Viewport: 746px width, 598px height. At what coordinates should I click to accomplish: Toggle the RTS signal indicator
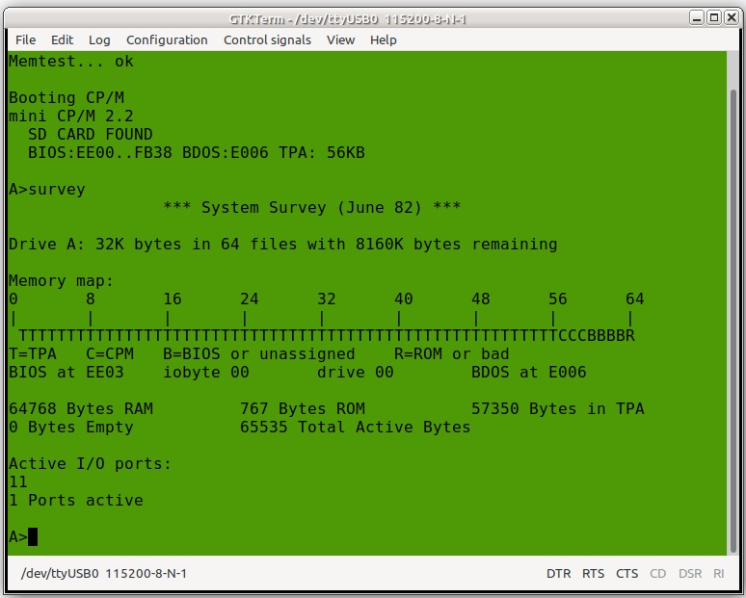point(594,573)
